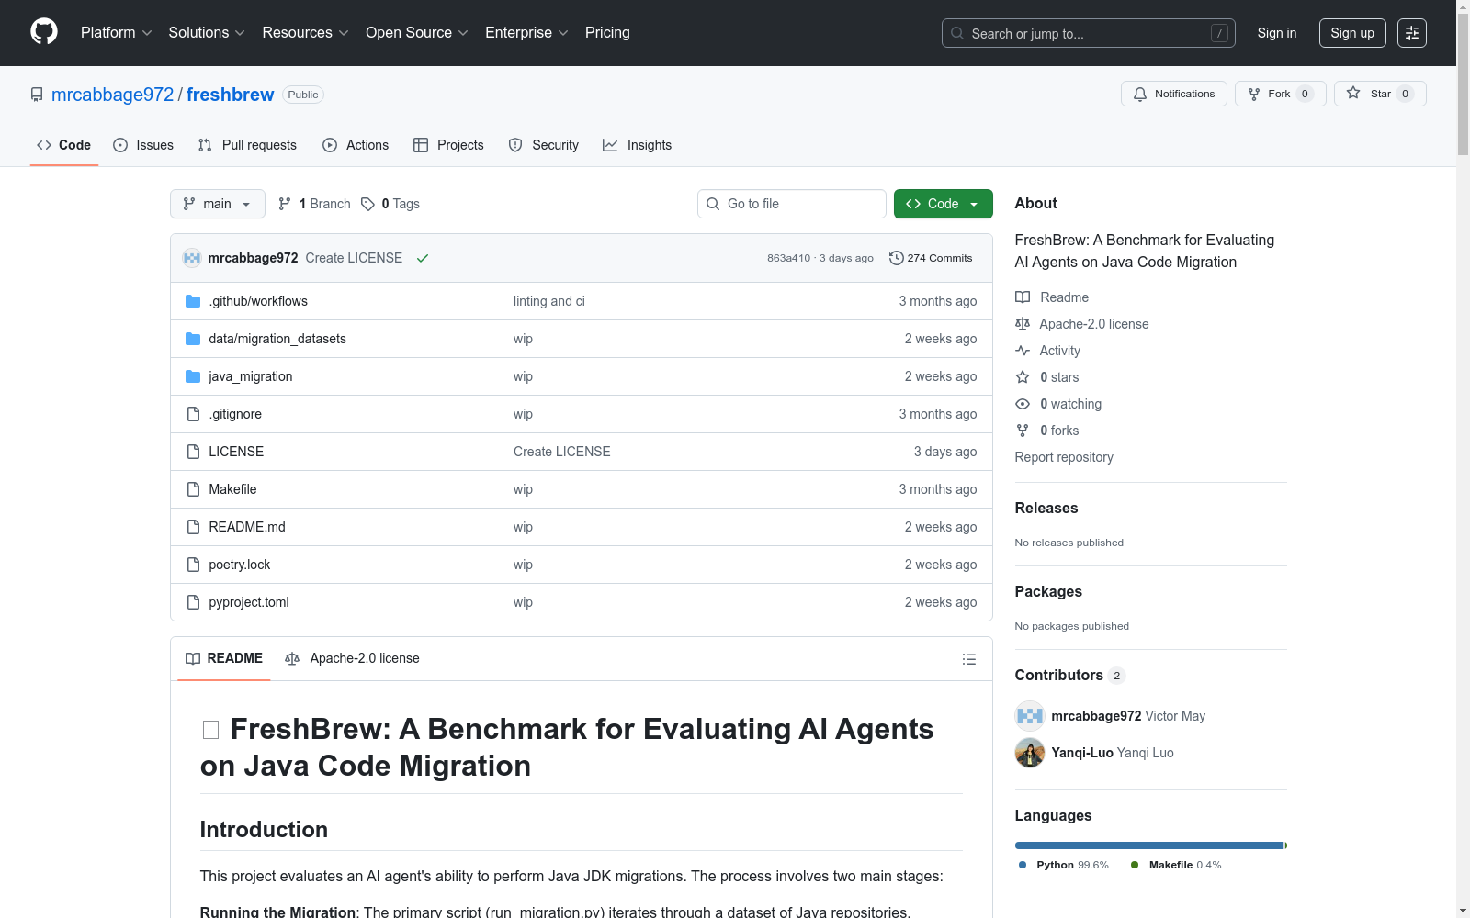
Task: Click the Python language link
Action: tap(1064, 865)
